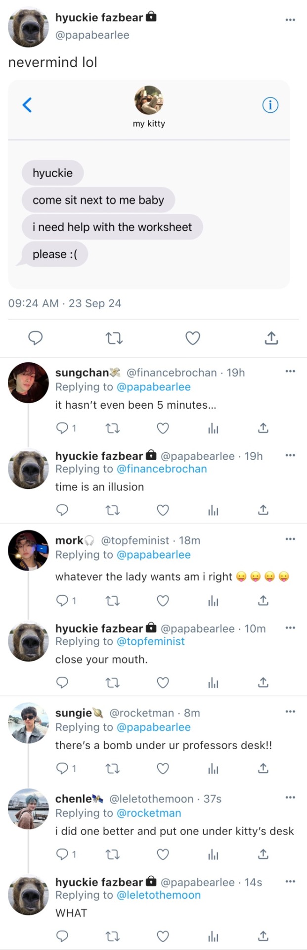Open more options on the main tweet
This screenshot has width=307, height=950.
[290, 20]
